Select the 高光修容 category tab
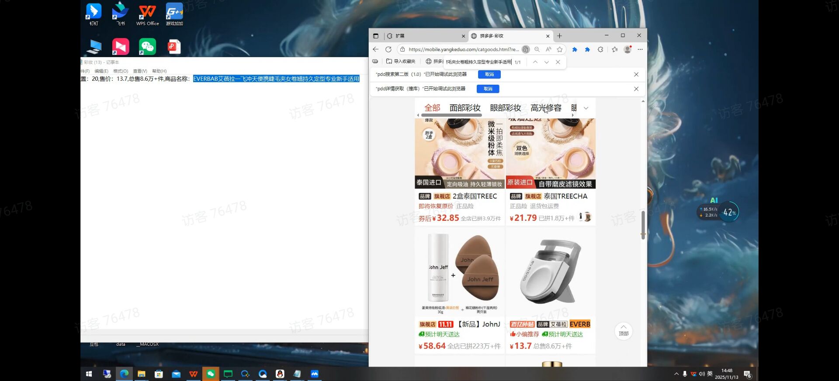This screenshot has height=381, width=839. click(546, 108)
